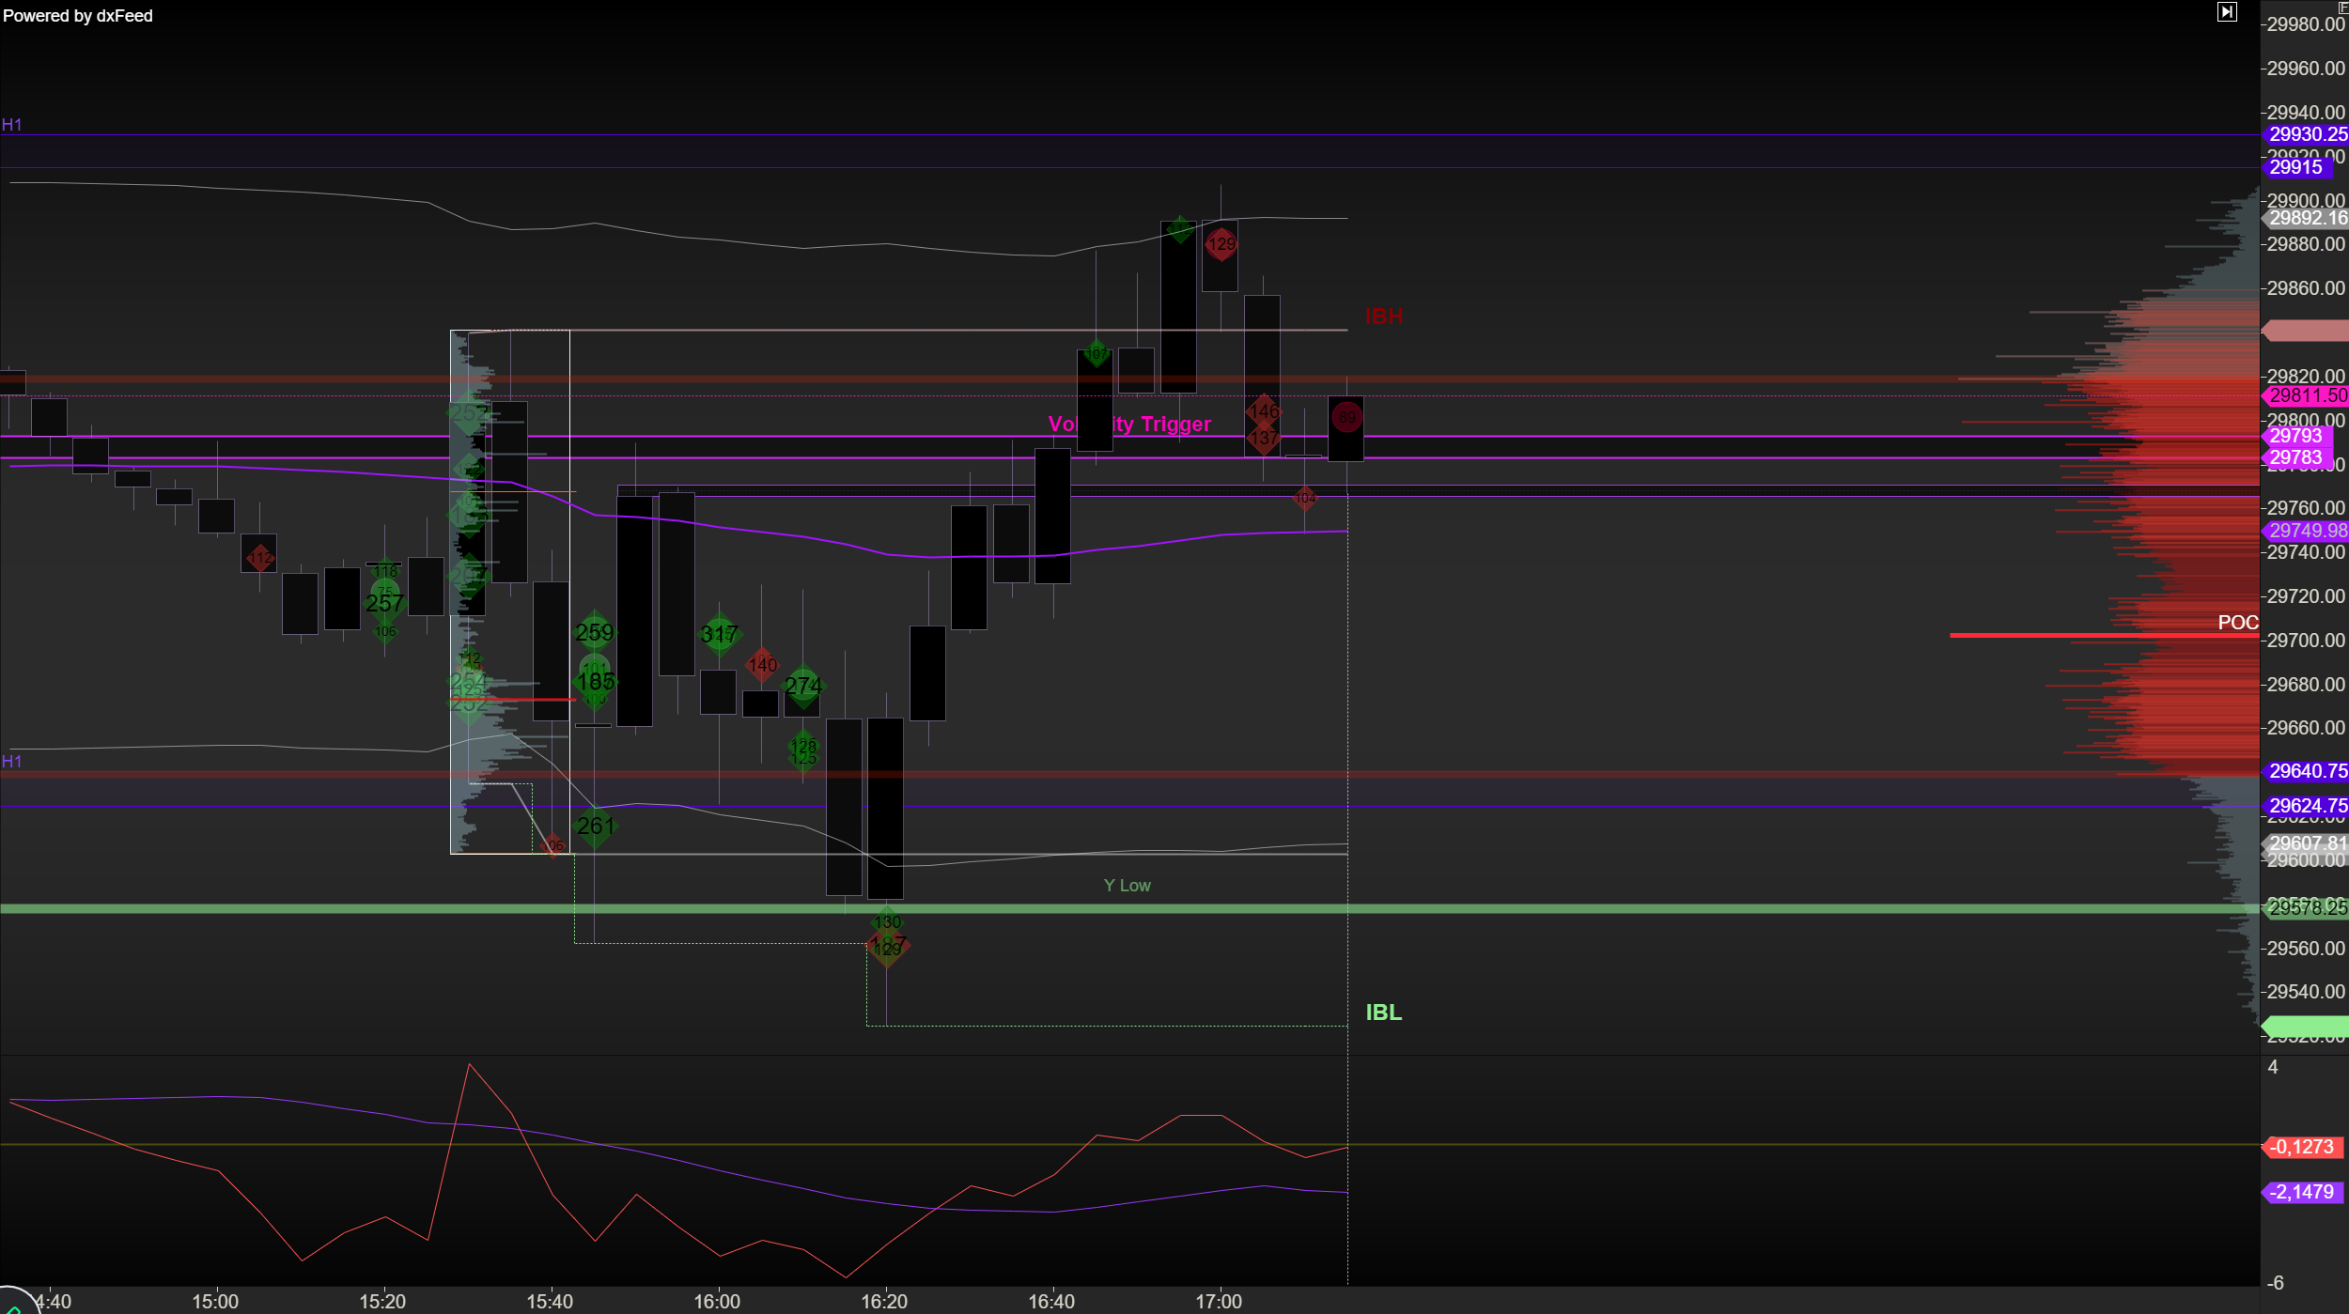
Task: Click the Volatility Trigger label
Action: point(1129,425)
